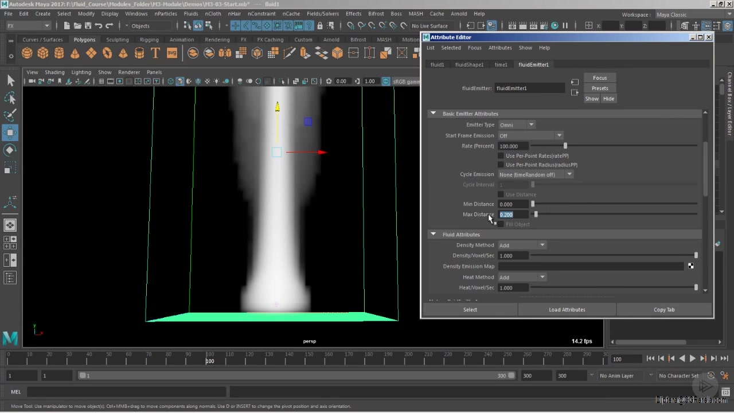Open the Cycle Emission dropdown
The width and height of the screenshot is (734, 413).
[535, 175]
